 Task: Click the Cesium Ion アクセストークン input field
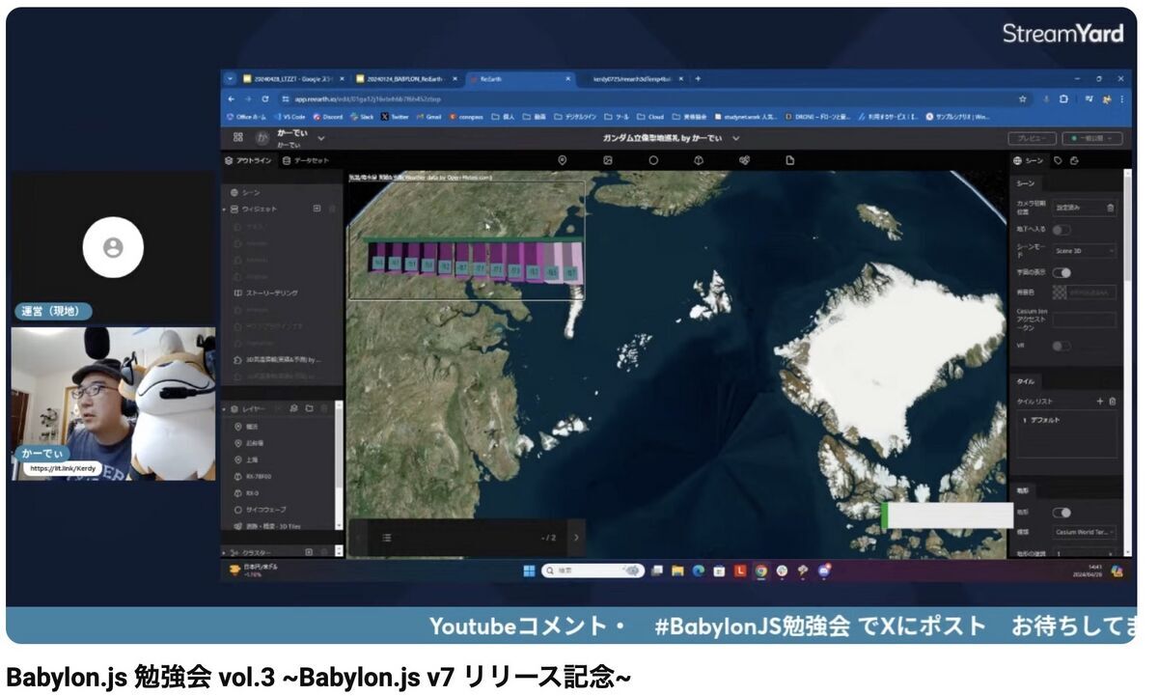pos(1085,320)
